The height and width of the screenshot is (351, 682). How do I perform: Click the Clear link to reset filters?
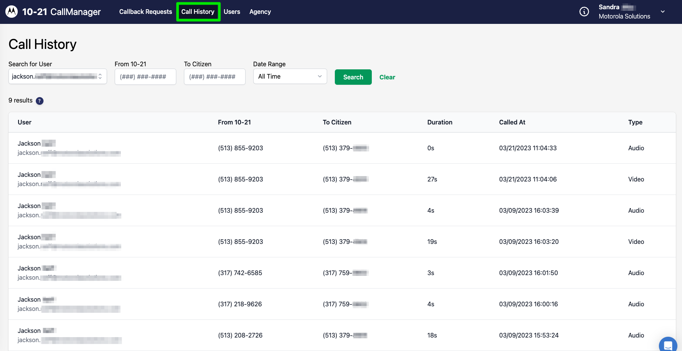[387, 77]
